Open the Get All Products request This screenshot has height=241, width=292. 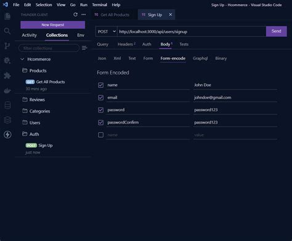click(x=51, y=82)
